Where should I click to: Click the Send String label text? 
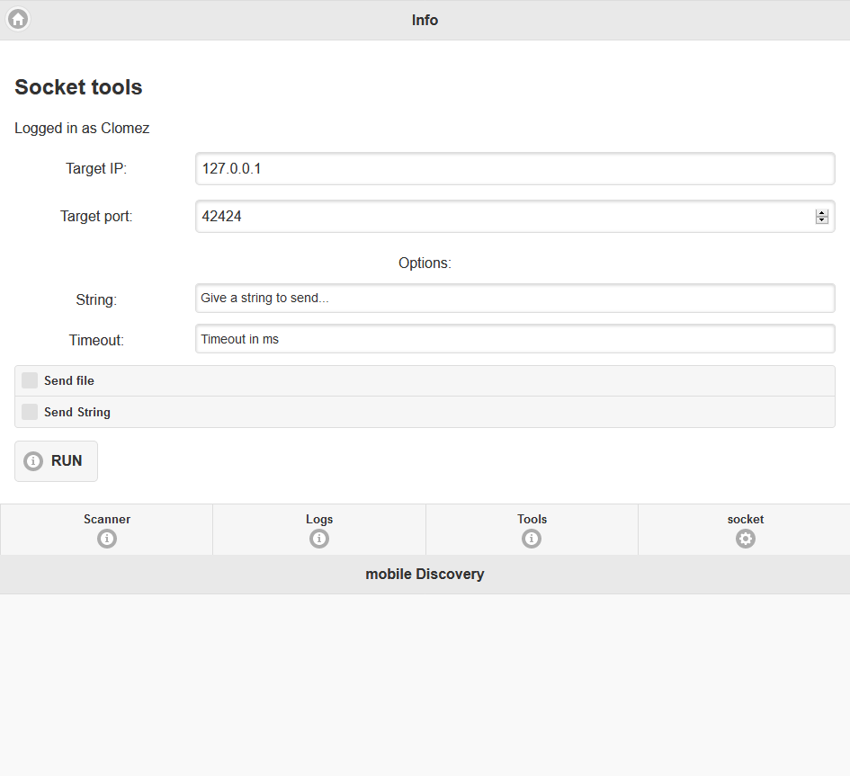(x=77, y=413)
